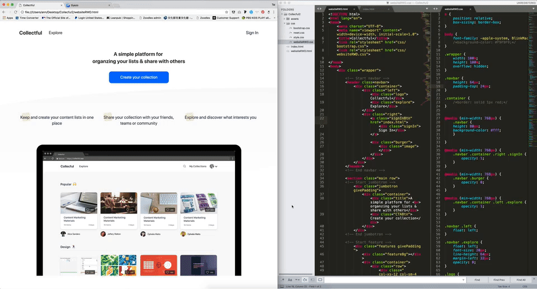Click the right pane tab navigation arrows
This screenshot has height=289, width=537.
click(436, 8)
